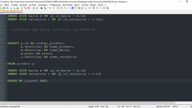This screenshot has width=192, height=108.
Task: Open the ? help menu
Action: (x=105, y=5)
